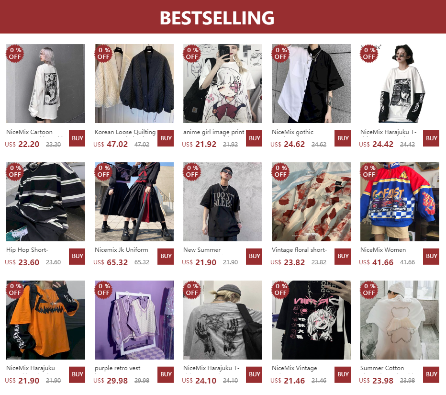Click BUY for NiceMix Cartoon shirt
The width and height of the screenshot is (446, 395).
[x=77, y=138]
